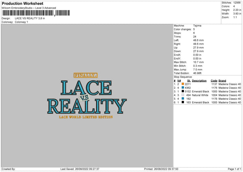The height and width of the screenshot is (172, 243).
Task: Click the 'St.' column header
Action: (x=189, y=81)
